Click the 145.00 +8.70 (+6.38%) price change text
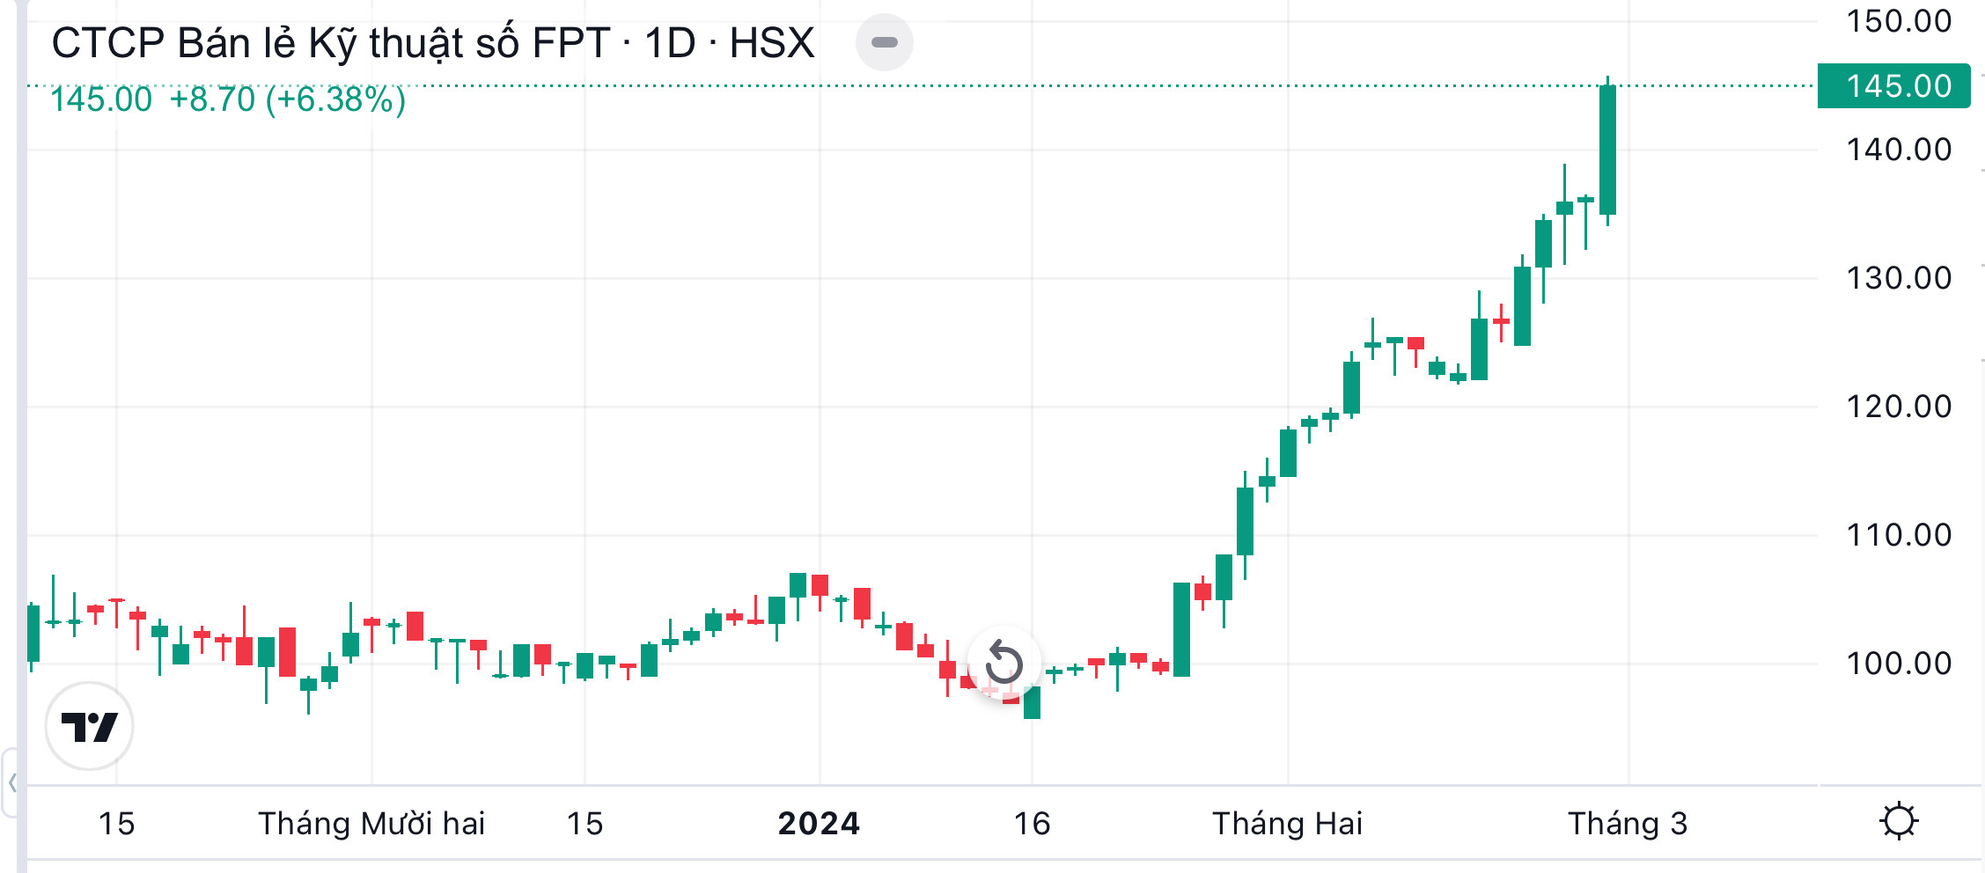1985x873 pixels. 227,100
